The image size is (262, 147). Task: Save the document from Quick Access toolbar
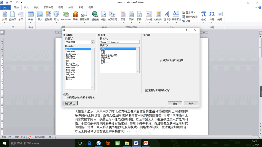pos(7,2)
